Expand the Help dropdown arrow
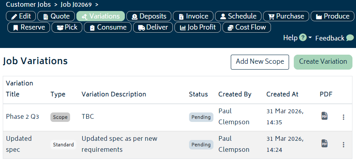Screen dimensions: 356x162 (310, 38)
